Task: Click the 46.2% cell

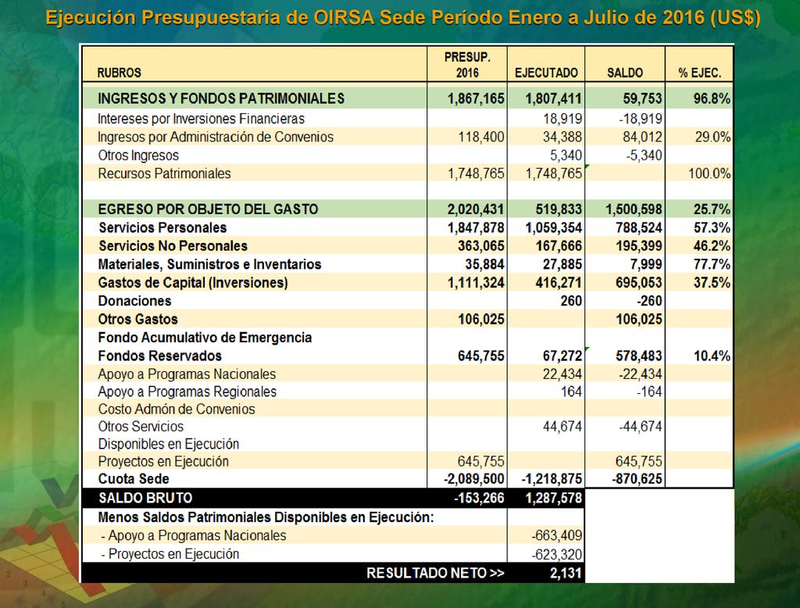Action: point(711,245)
